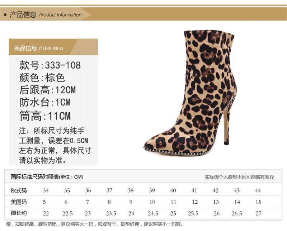The image size is (287, 231).
Task: Click the leopard print boot image
Action: coord(189,93)
